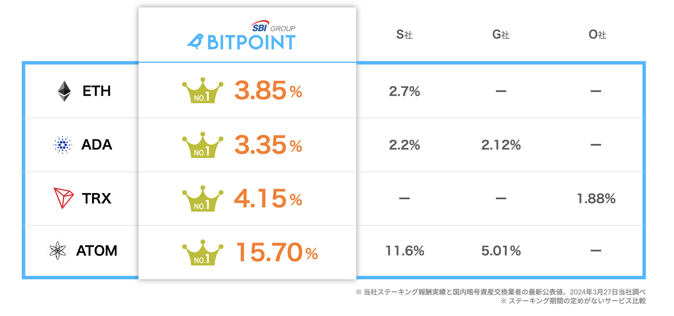Click the 11.6% S社 ATOM value
The width and height of the screenshot is (674, 316).
405,251
